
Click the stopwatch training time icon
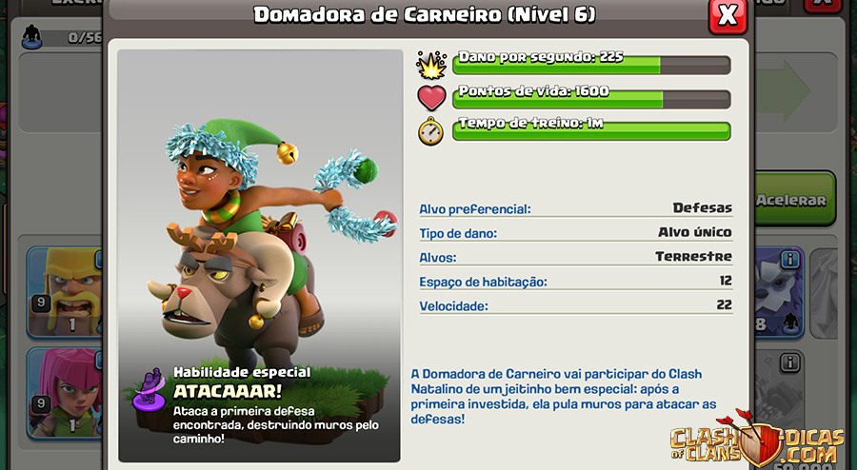tap(431, 131)
